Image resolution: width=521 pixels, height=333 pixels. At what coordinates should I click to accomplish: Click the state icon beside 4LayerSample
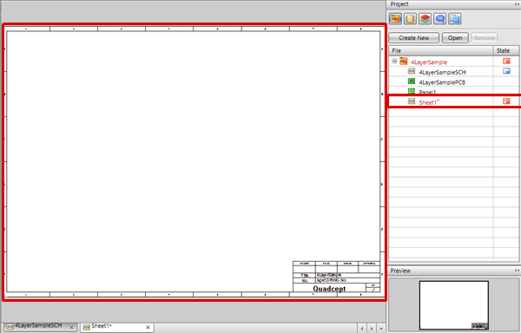pyautogui.click(x=506, y=61)
